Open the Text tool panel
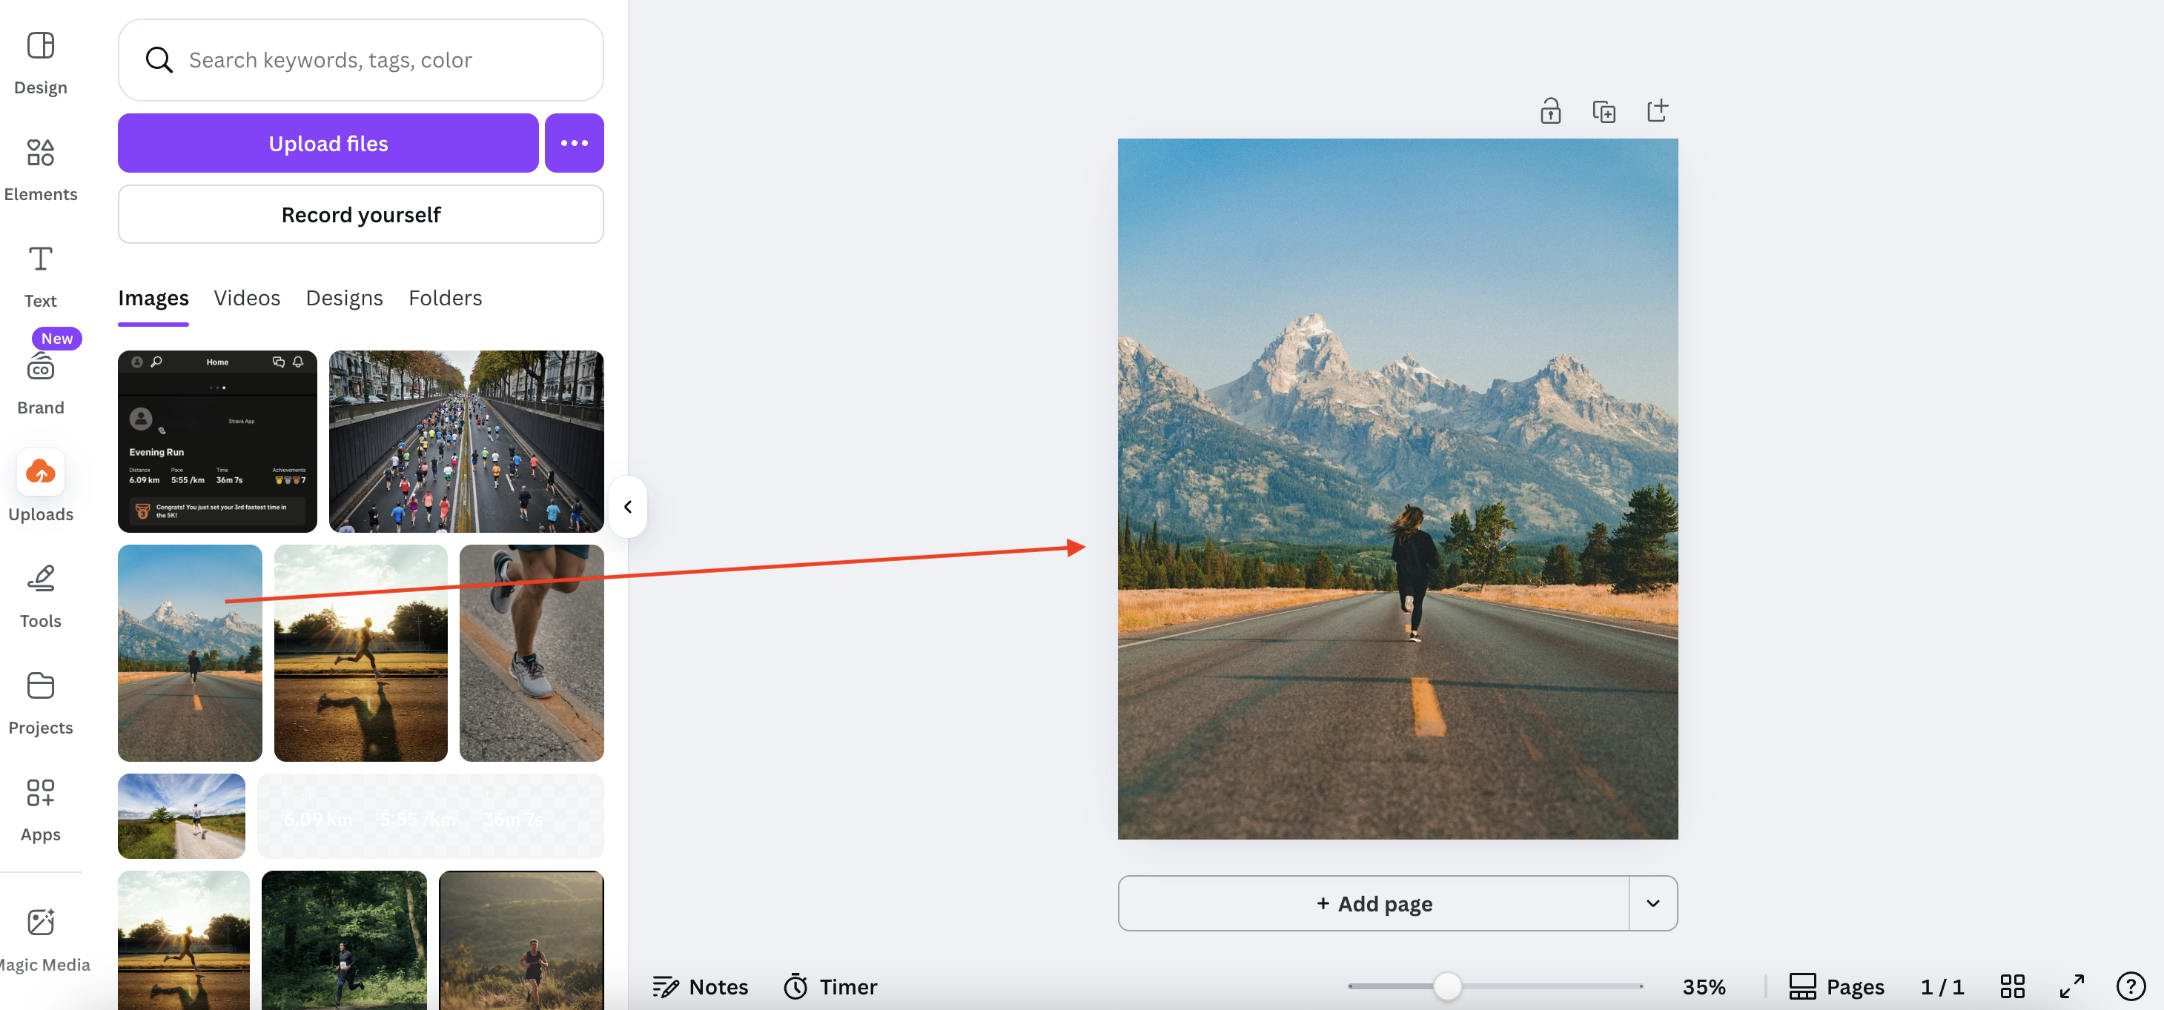Screen dimensions: 2164x1010 (40, 276)
